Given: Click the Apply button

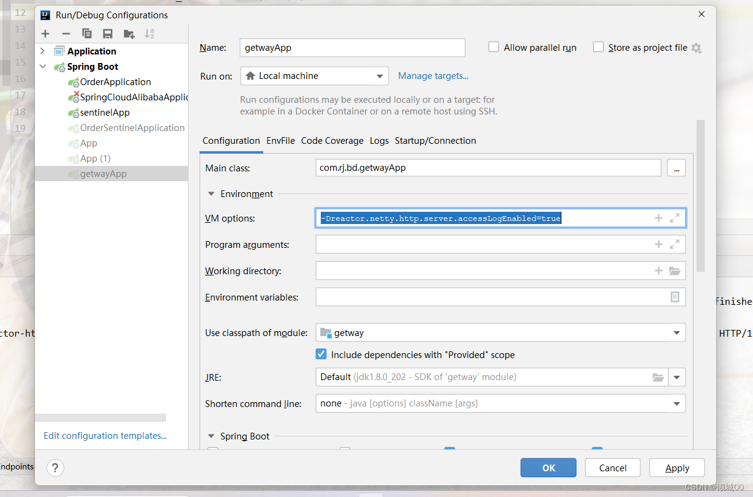Looking at the screenshot, I should click(x=677, y=468).
